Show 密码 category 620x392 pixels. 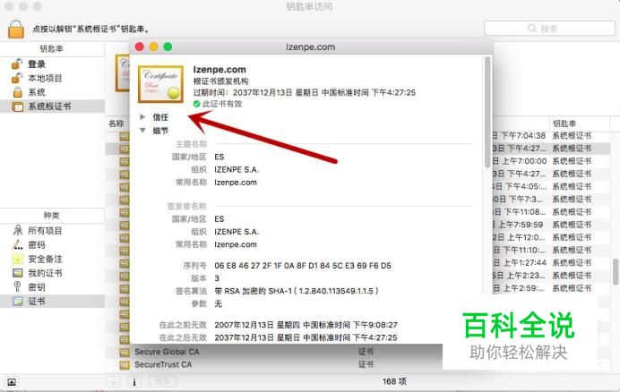(x=37, y=244)
